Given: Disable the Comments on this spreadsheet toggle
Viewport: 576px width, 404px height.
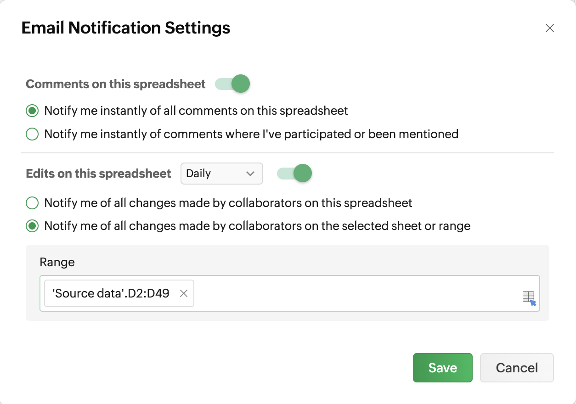Looking at the screenshot, I should pyautogui.click(x=232, y=84).
